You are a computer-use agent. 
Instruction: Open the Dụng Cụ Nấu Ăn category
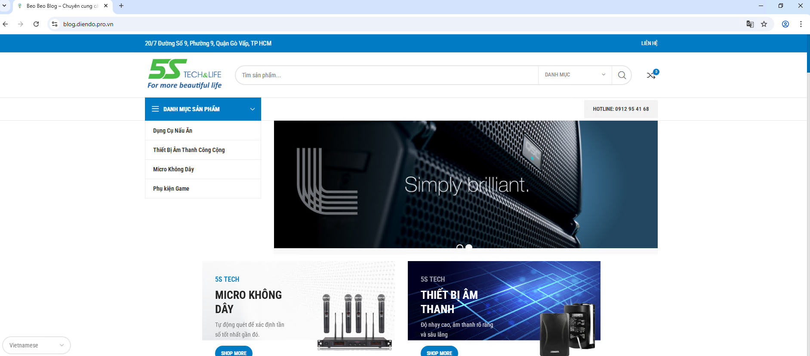(x=172, y=131)
